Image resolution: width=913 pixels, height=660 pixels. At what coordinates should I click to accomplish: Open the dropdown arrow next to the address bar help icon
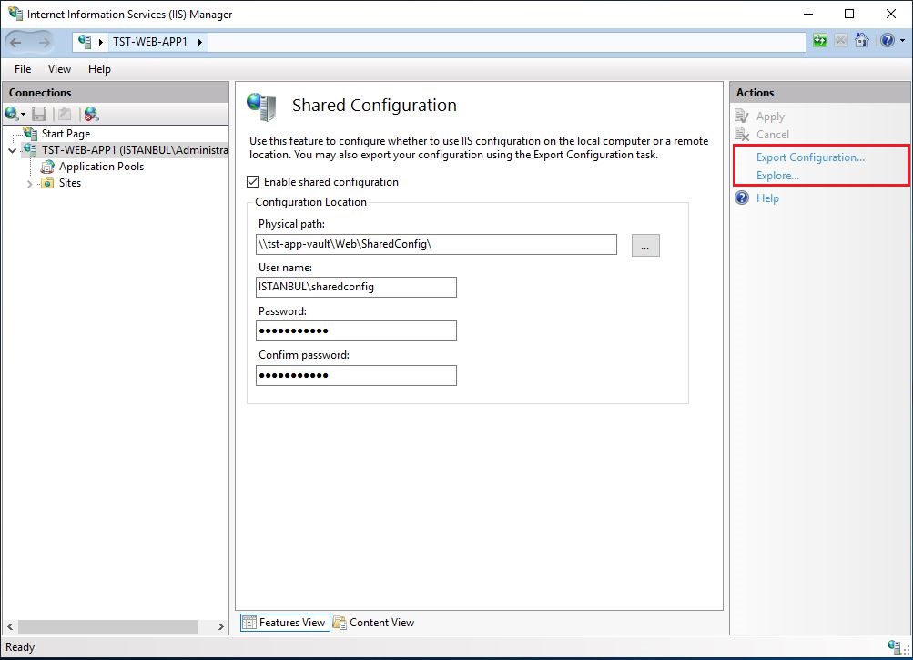pos(902,41)
